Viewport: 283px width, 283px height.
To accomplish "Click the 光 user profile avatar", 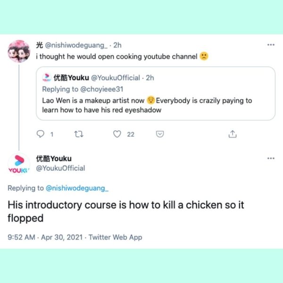I will (19, 51).
